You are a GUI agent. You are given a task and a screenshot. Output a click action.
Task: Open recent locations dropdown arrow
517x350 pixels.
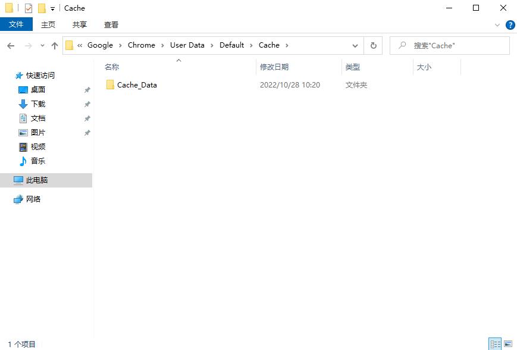[42, 45]
